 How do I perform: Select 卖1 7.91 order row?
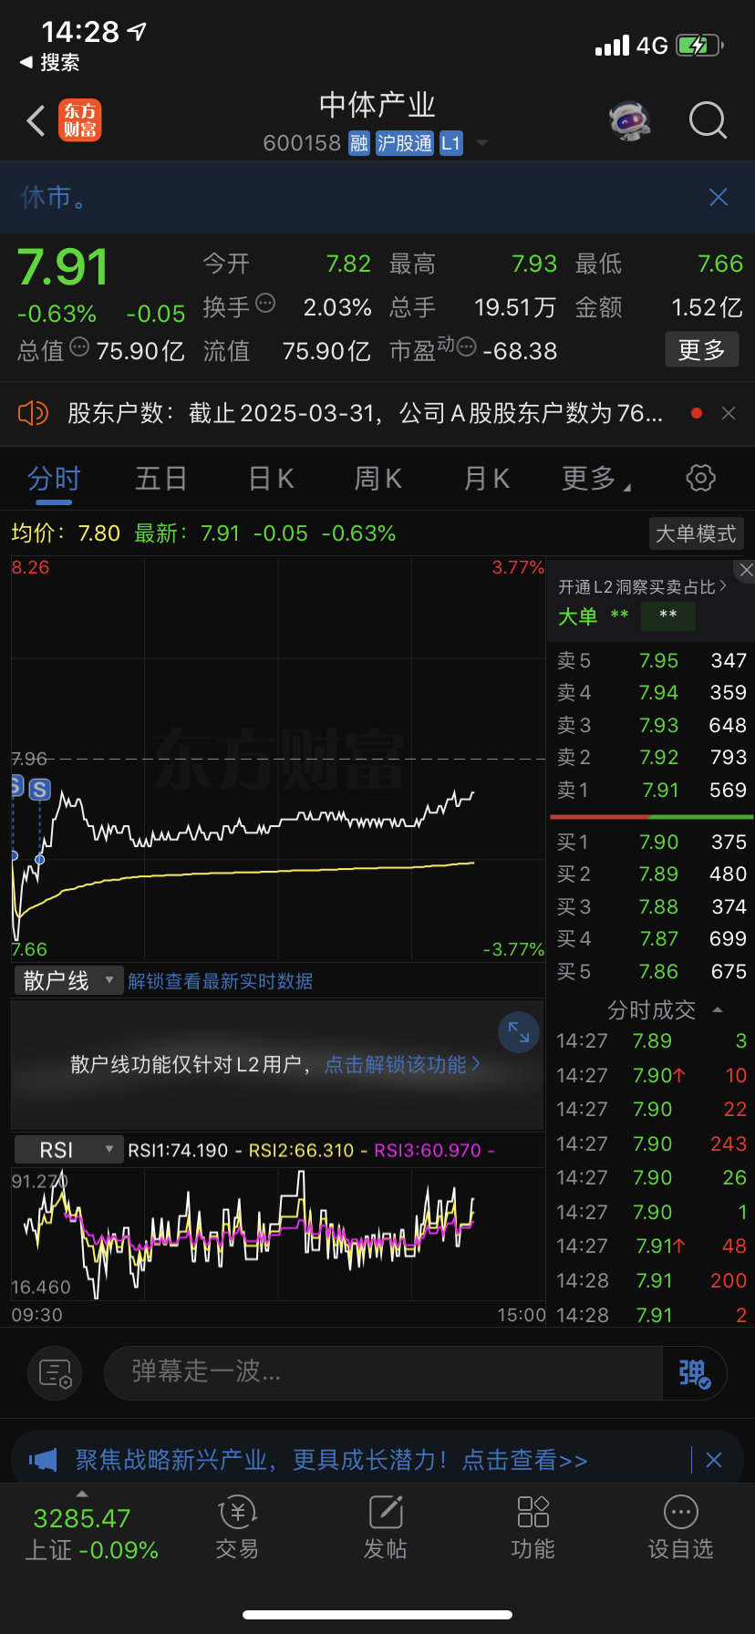coord(651,790)
